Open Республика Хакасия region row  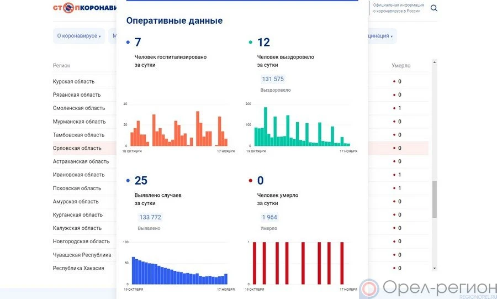coord(78,268)
